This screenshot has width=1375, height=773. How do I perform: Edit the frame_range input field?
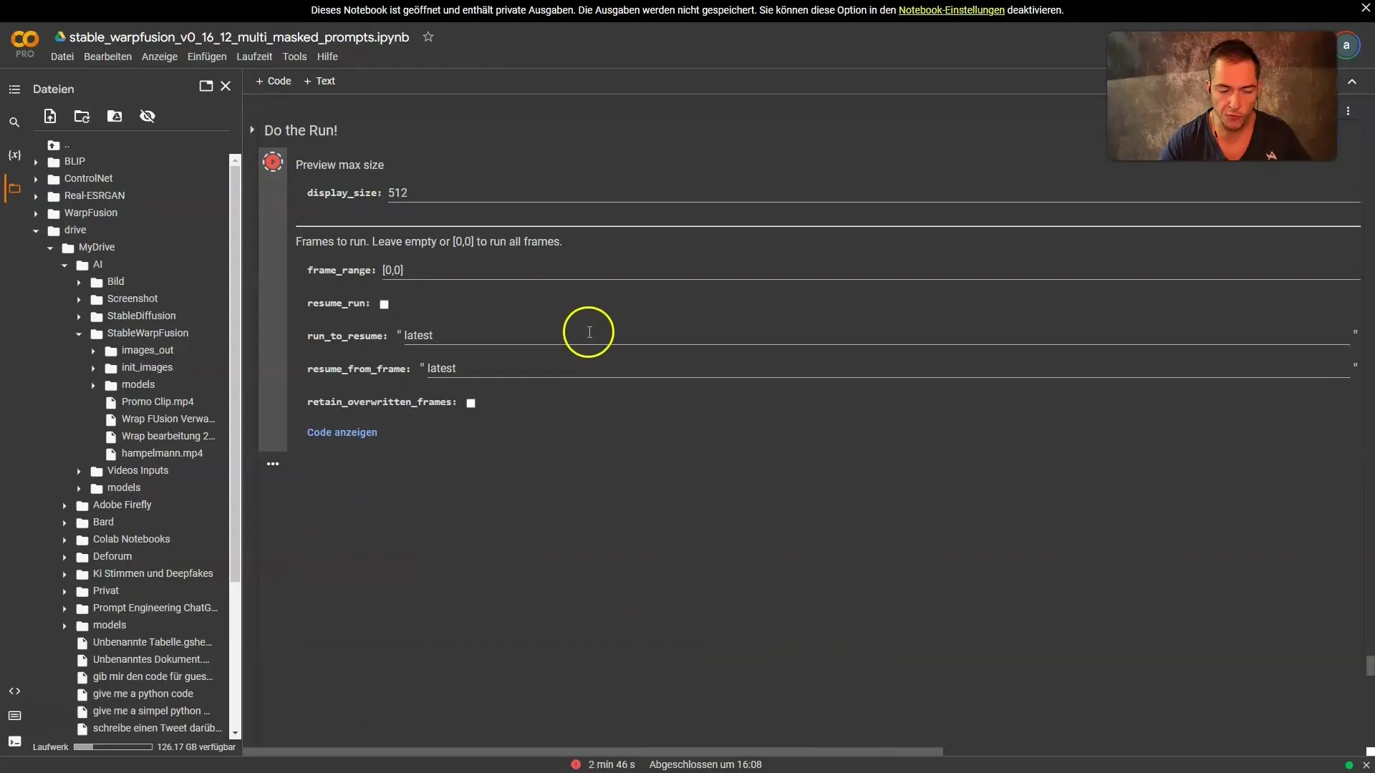point(392,271)
